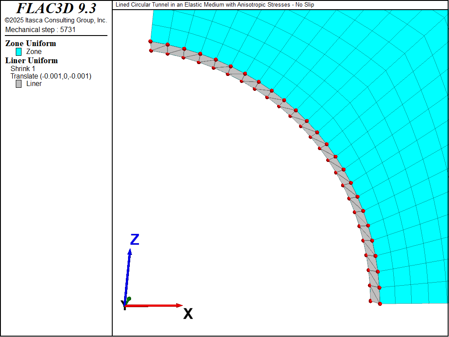Click the plot title about Lined Circular Tunnel
Image resolution: width=449 pixels, height=337 pixels.
(215, 5)
